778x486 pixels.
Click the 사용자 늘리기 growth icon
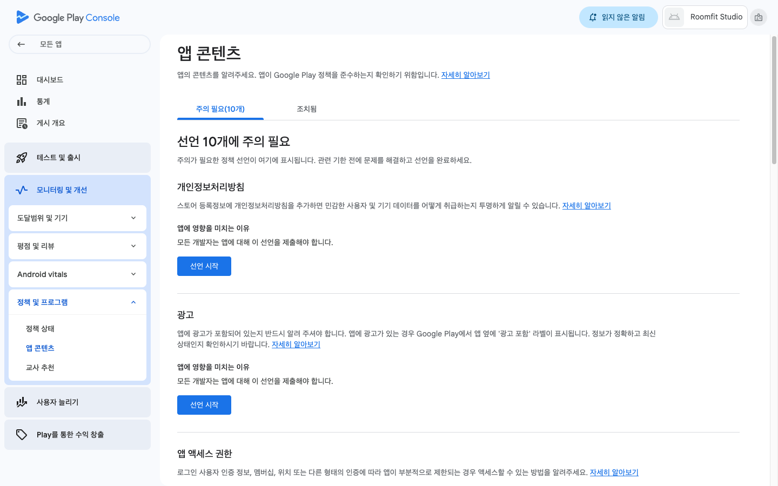click(x=22, y=402)
